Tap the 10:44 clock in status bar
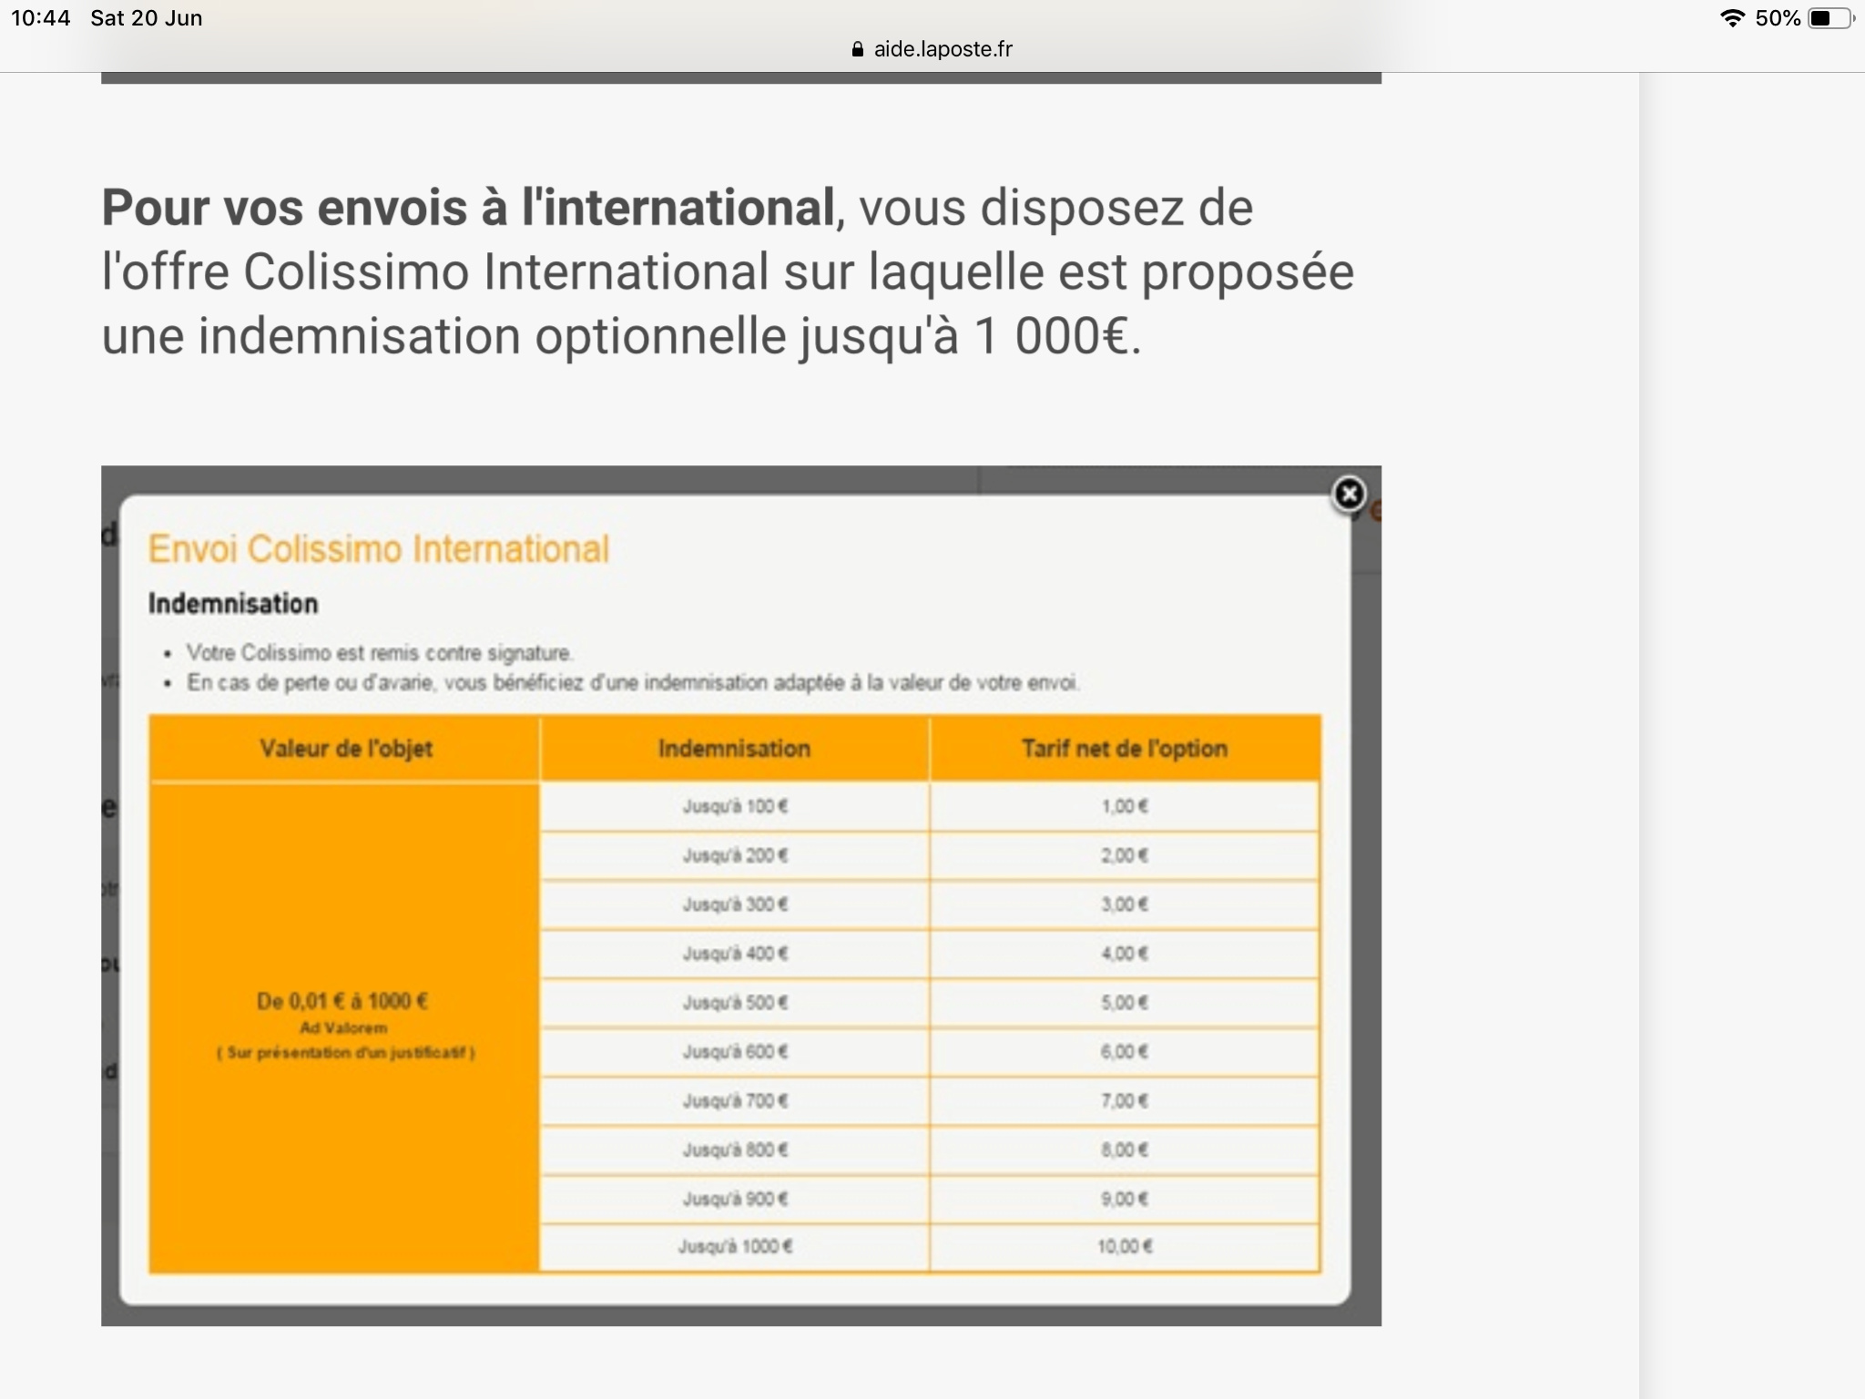Screen dimensions: 1865x1399 coord(41,18)
